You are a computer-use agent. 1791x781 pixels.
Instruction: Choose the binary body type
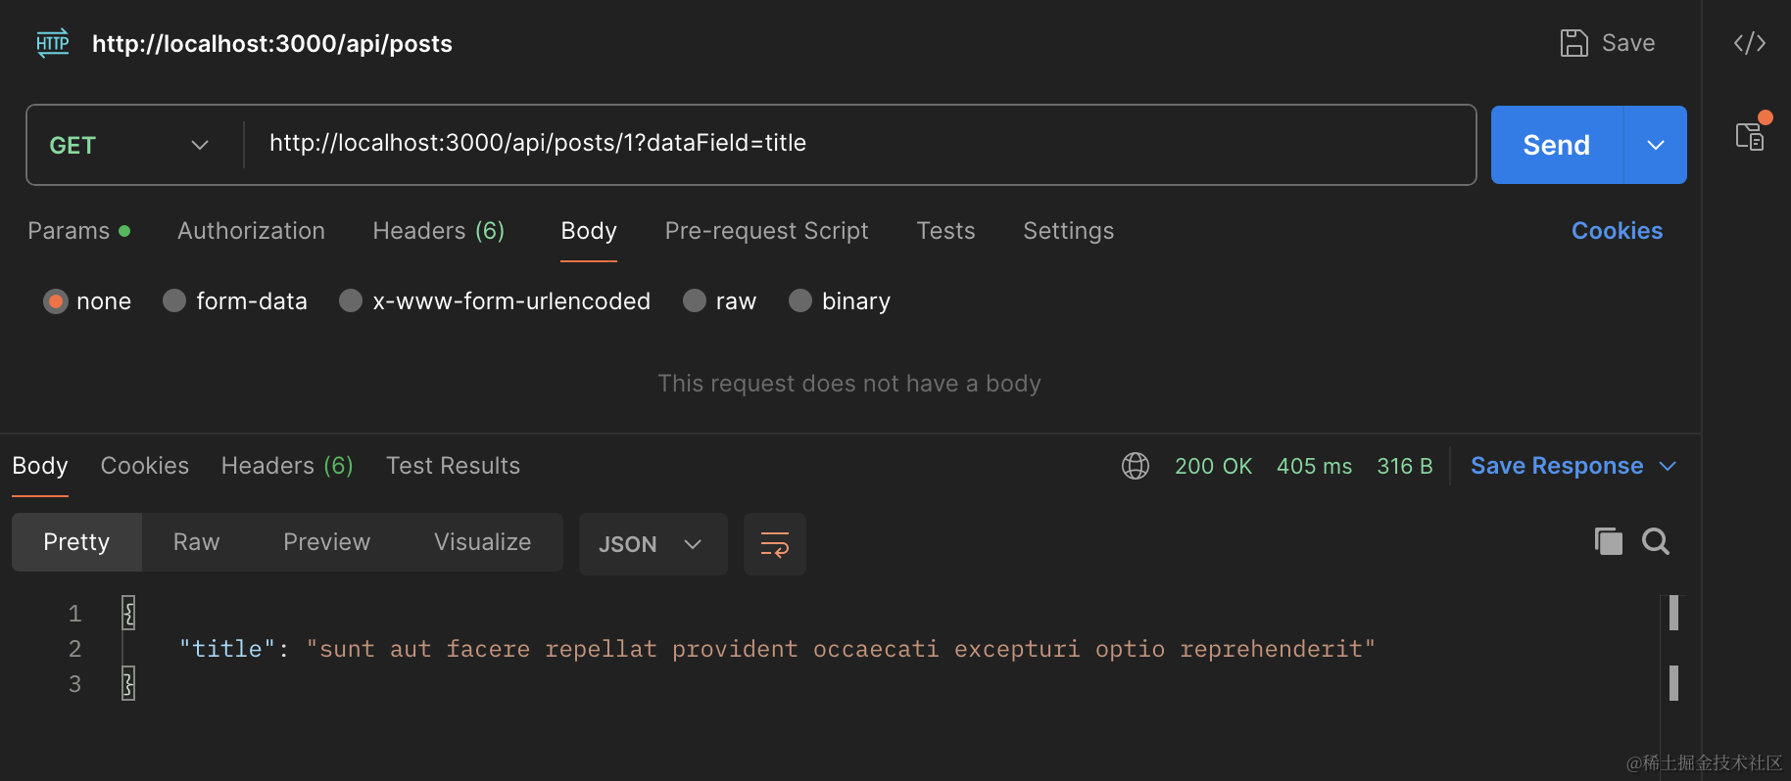pos(800,300)
